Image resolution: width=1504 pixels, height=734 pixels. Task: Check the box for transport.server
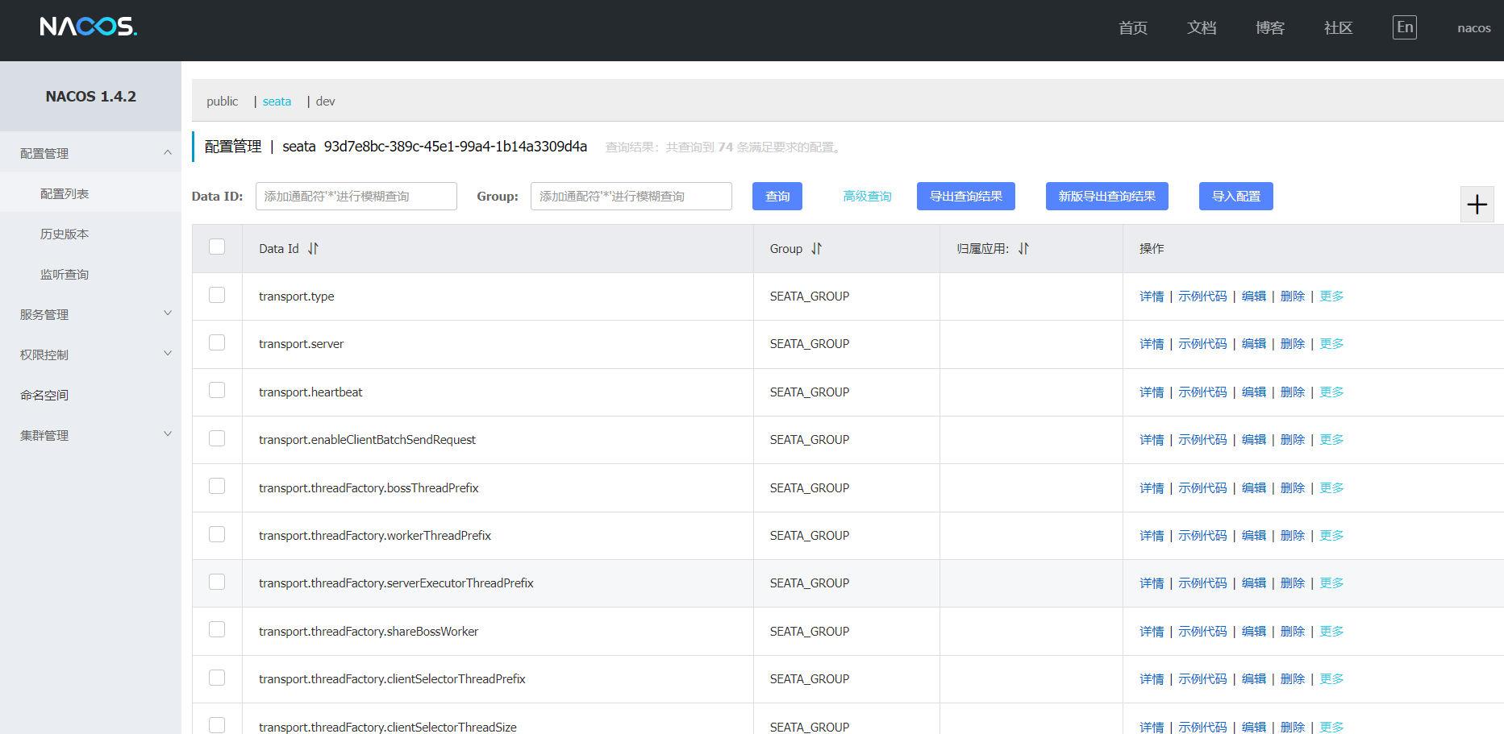pos(217,342)
